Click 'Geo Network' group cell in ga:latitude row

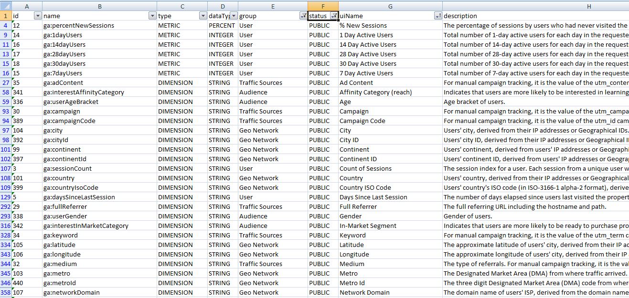point(273,245)
